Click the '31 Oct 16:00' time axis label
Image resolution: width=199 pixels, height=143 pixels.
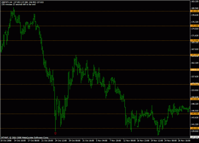[88, 140]
